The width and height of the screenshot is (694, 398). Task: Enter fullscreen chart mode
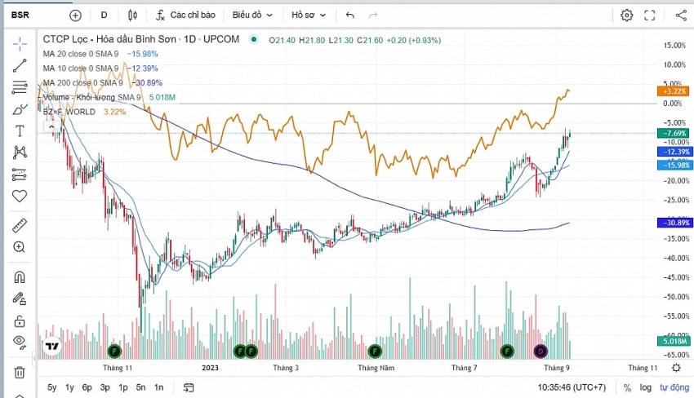[x=649, y=15]
